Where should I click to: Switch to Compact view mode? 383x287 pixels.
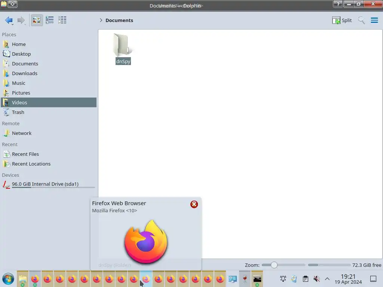[50, 20]
